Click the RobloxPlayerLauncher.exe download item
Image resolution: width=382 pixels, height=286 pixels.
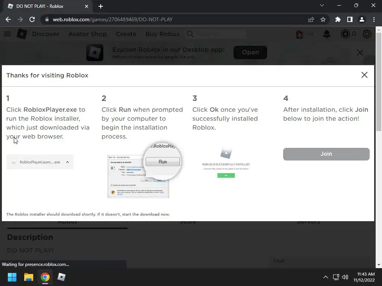[x=40, y=162]
